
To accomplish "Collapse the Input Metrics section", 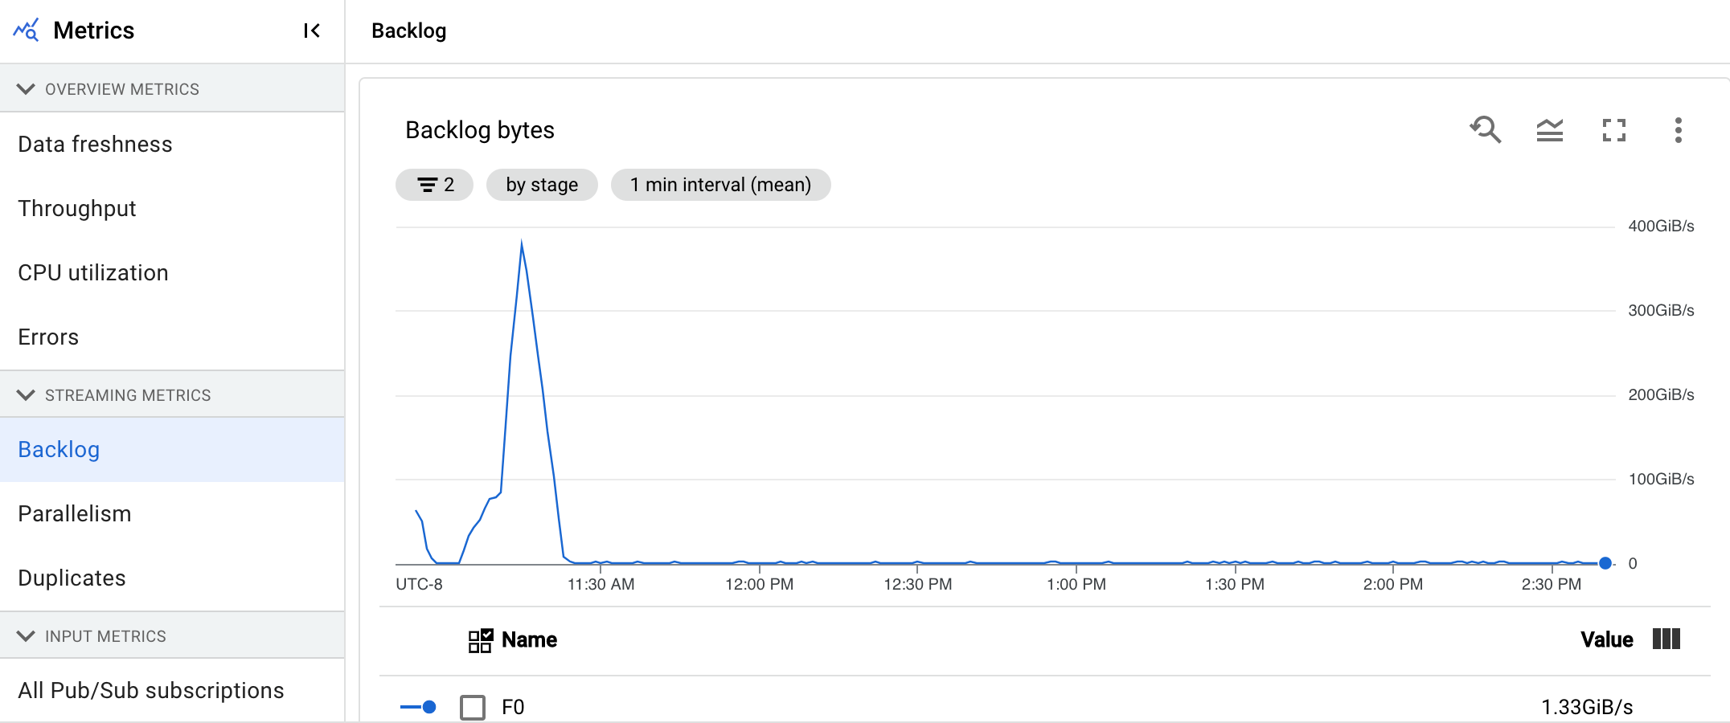I will point(25,635).
